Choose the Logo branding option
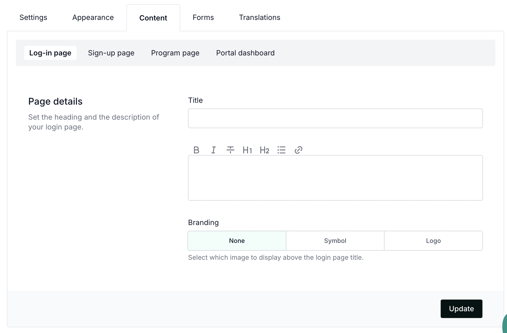Viewport: 507px width, 333px height. coord(433,241)
